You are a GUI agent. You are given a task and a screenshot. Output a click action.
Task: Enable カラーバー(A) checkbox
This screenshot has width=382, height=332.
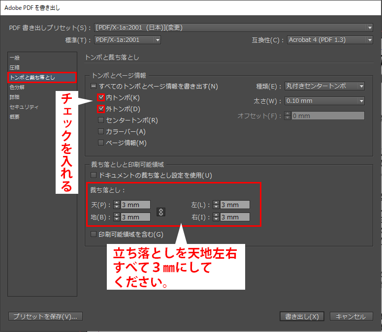pyautogui.click(x=100, y=131)
